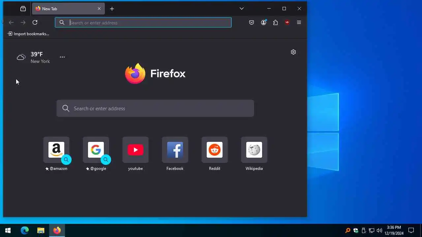Open the Action Center notifications
The image size is (422, 237).
point(411,230)
